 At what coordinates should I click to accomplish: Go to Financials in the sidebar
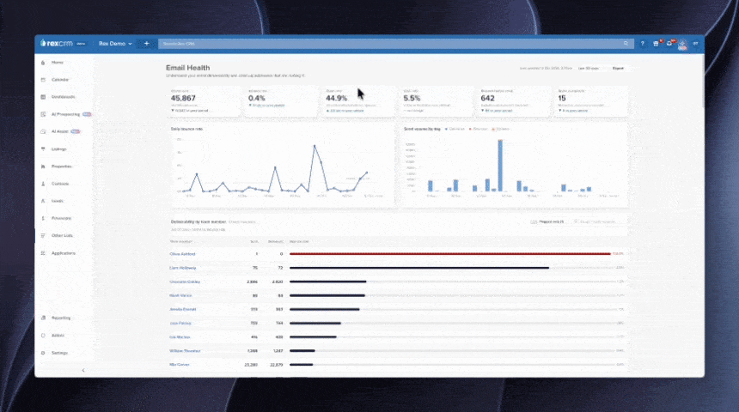(x=61, y=219)
